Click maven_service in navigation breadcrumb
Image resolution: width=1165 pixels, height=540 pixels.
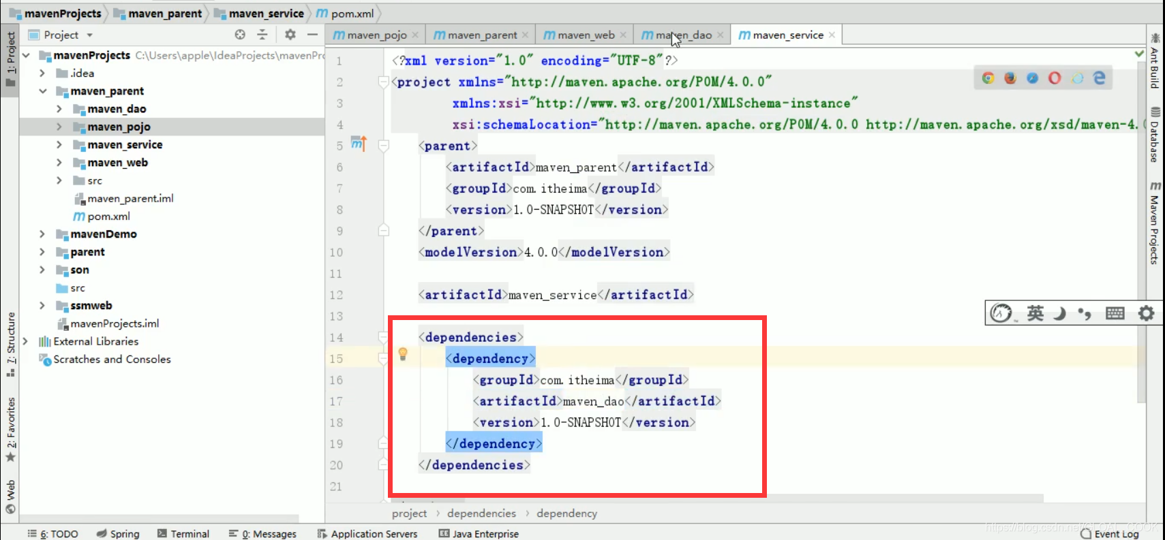pyautogui.click(x=259, y=13)
